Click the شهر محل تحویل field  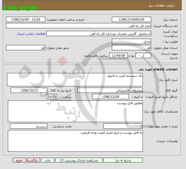[x=26, y=48]
